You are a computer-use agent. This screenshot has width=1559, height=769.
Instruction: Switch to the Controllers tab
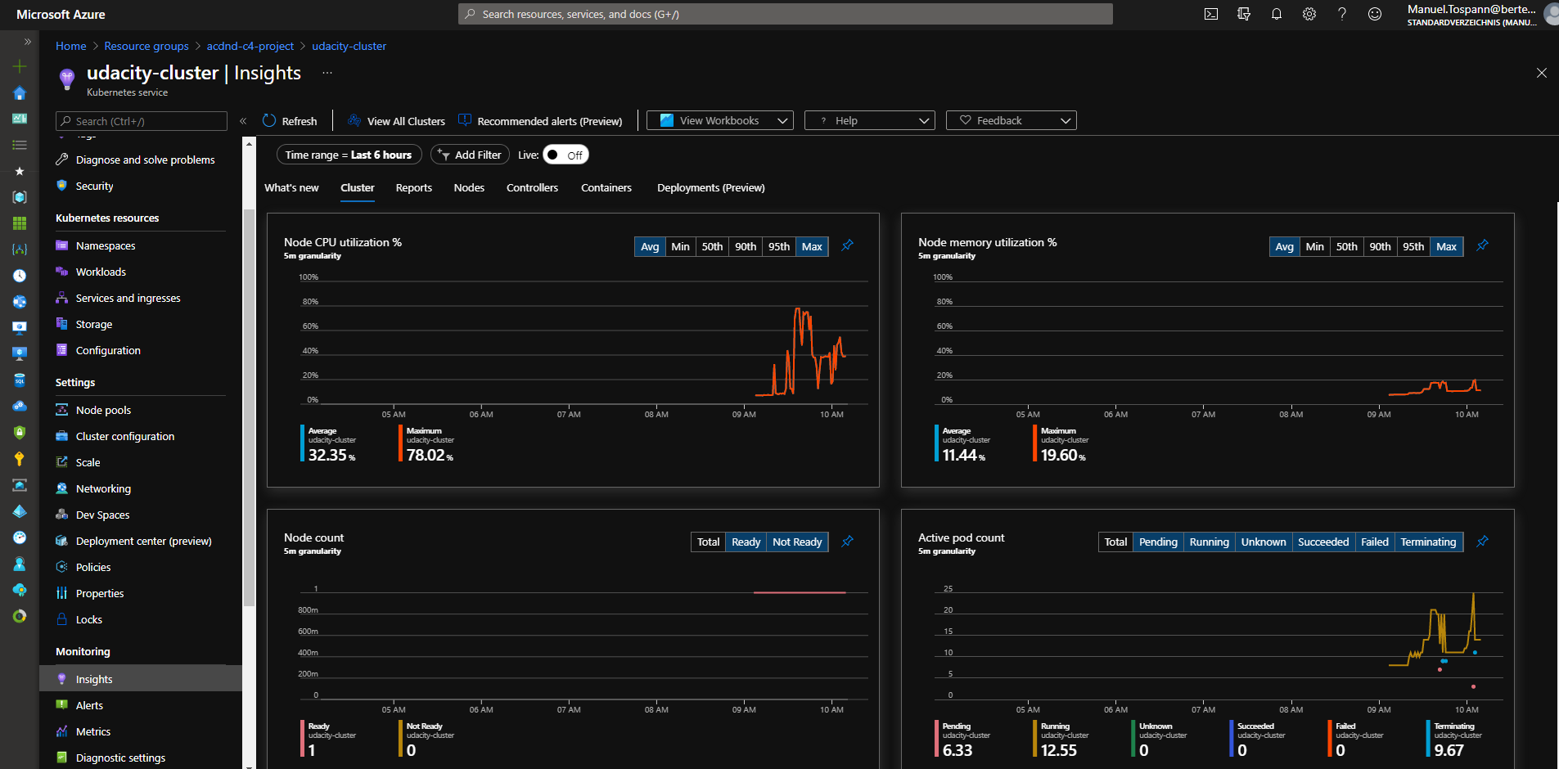tap(532, 187)
